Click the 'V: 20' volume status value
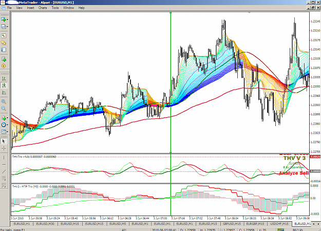Screen dimensions: 321x231 (x=262, y=229)
